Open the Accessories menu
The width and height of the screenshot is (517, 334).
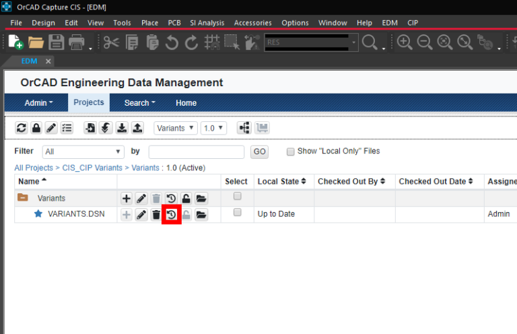coord(253,23)
